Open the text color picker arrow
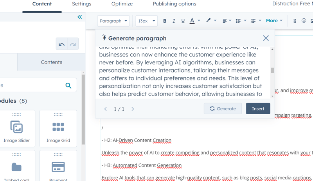 coord(199,21)
